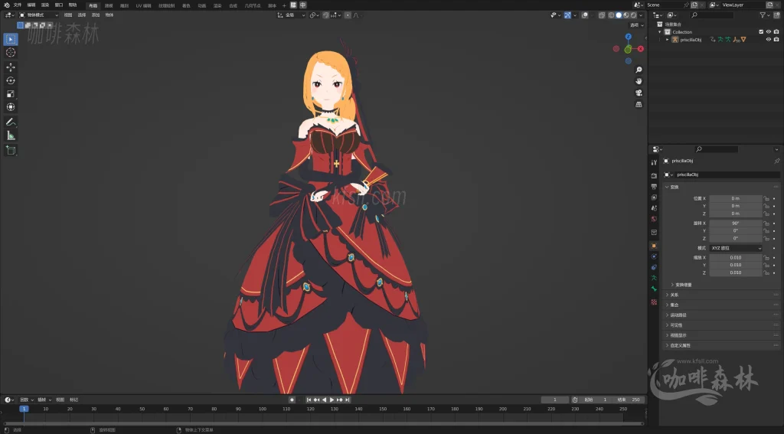Jump to the timeline end frame

[347, 400]
